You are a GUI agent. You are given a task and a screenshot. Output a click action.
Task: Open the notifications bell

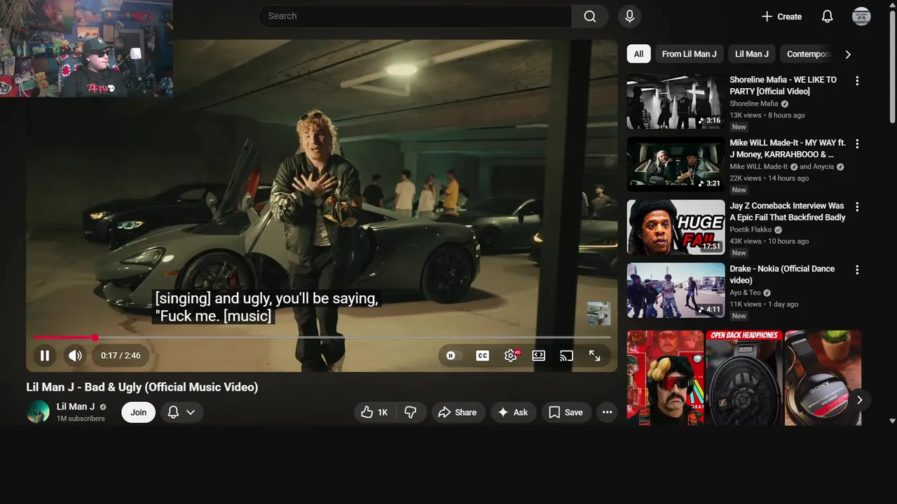(827, 16)
